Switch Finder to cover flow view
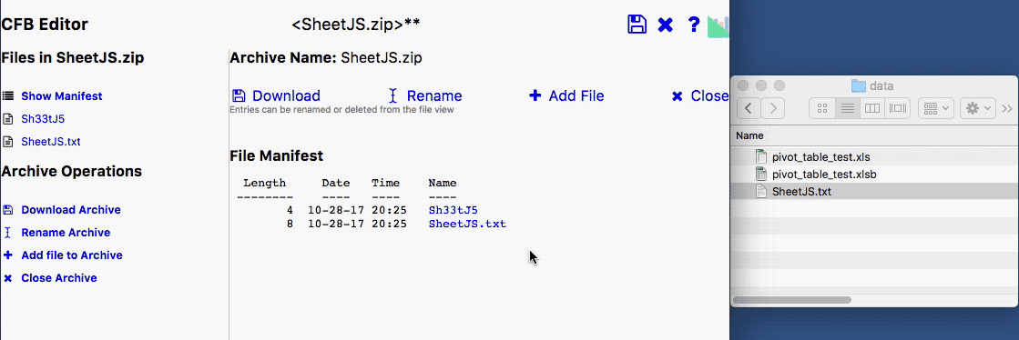The width and height of the screenshot is (1019, 340). 898,107
